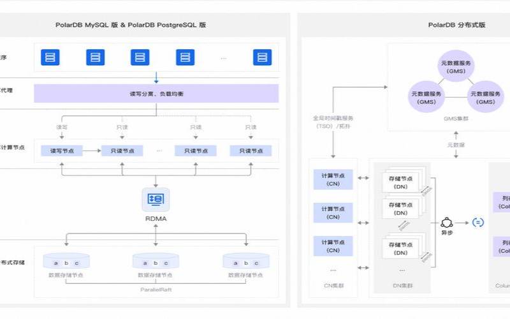Click the 分布式存储 row label
Viewport: 510px width, 319px height.
pyautogui.click(x=12, y=262)
